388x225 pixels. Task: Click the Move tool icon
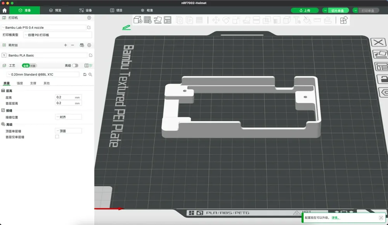(x=216, y=20)
